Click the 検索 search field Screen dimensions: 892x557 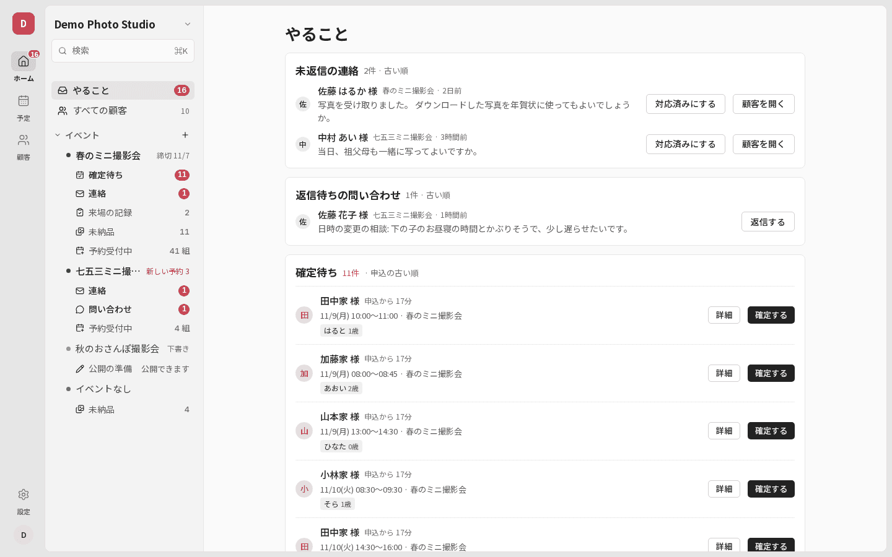pos(123,51)
